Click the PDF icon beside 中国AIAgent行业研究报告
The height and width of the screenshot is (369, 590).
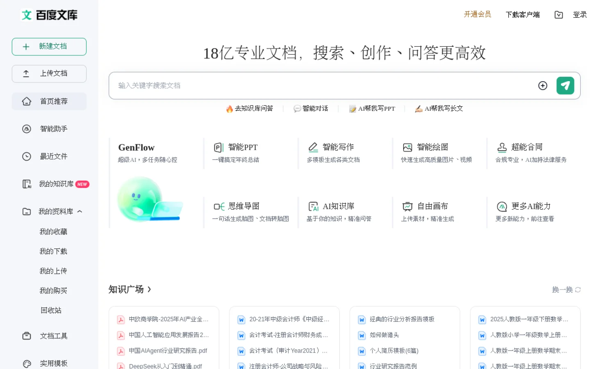click(x=121, y=351)
